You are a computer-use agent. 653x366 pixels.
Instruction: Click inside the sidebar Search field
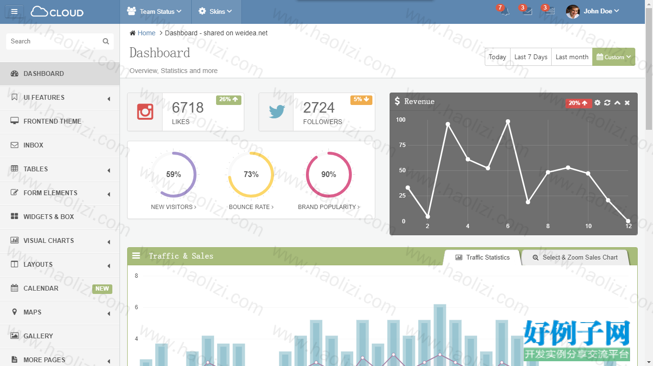coord(53,42)
